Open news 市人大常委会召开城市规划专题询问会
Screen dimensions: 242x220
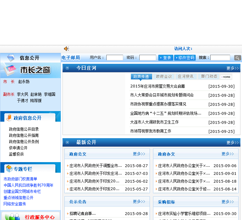(x=162, y=95)
